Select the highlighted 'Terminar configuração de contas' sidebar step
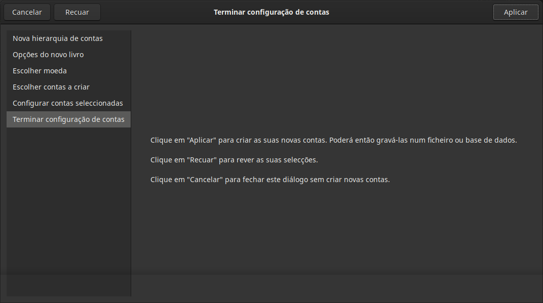The height and width of the screenshot is (303, 543). (68, 119)
